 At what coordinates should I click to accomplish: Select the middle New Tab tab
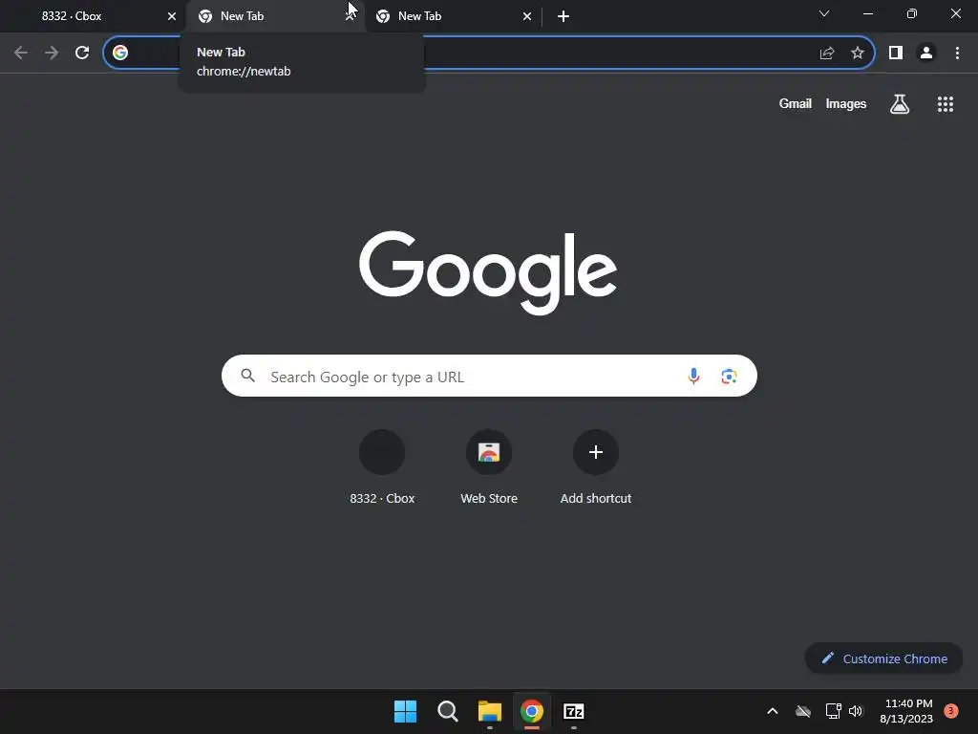[274, 16]
